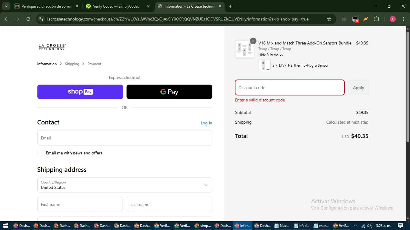Open network status tray icon
Screen dimensions: 410x230
tap(363, 226)
